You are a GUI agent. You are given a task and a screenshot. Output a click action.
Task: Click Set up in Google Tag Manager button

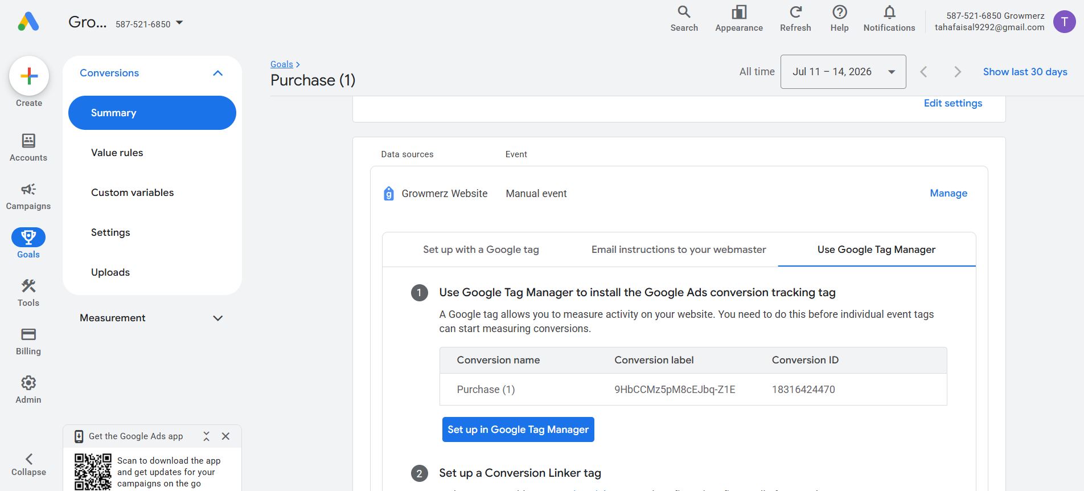pos(518,429)
